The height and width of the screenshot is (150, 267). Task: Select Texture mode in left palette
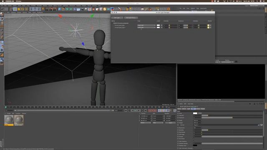(2, 22)
